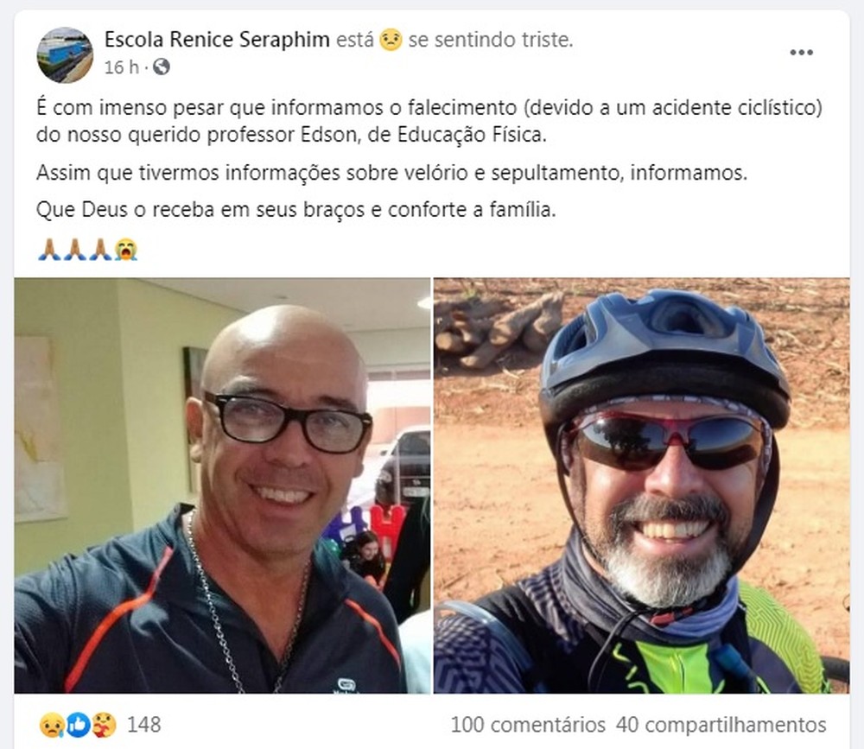Click the post text about professor Edson

pyautogui.click(x=429, y=121)
